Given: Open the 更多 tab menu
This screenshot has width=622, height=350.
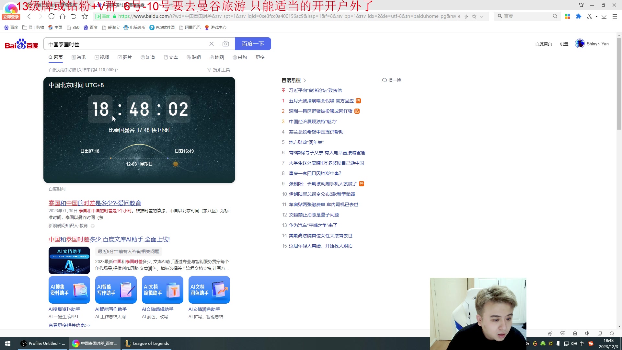Looking at the screenshot, I should click(260, 57).
